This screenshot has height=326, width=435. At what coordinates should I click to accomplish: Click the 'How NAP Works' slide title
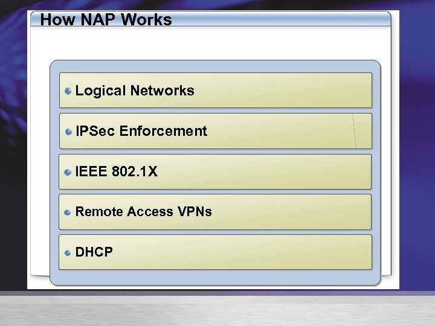pos(106,20)
